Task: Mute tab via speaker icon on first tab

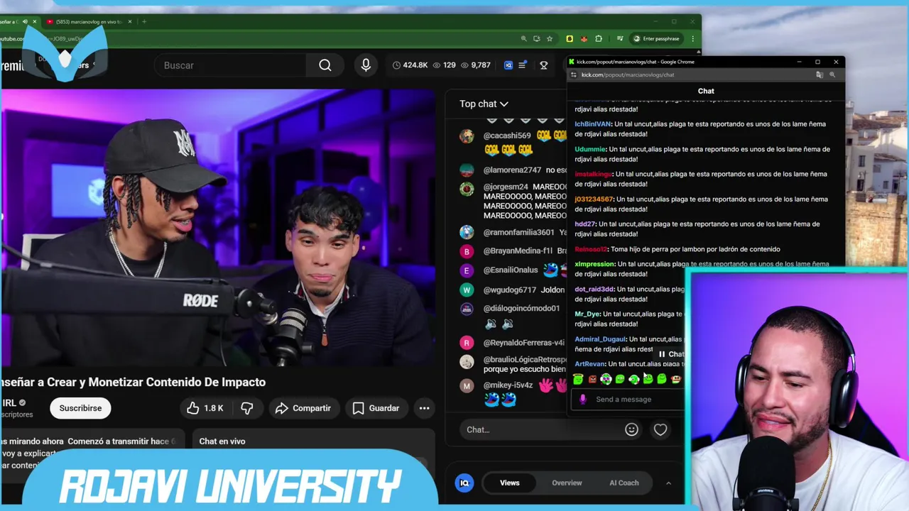Action: click(25, 22)
